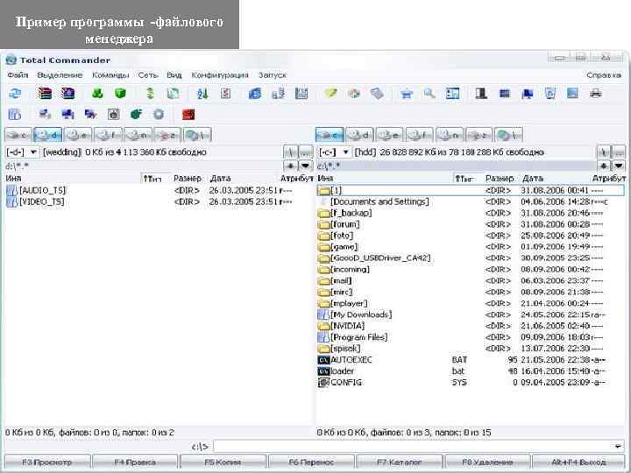Sort the right panel by Размер column
The image size is (631, 473).
[x=500, y=178]
